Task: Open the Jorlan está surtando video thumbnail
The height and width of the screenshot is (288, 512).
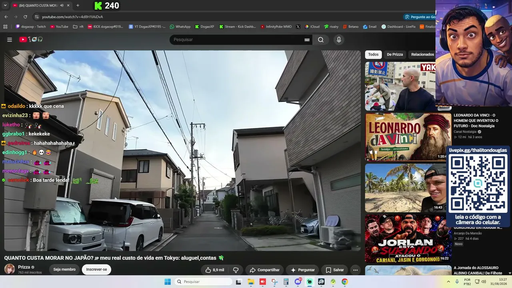Action: click(408, 238)
